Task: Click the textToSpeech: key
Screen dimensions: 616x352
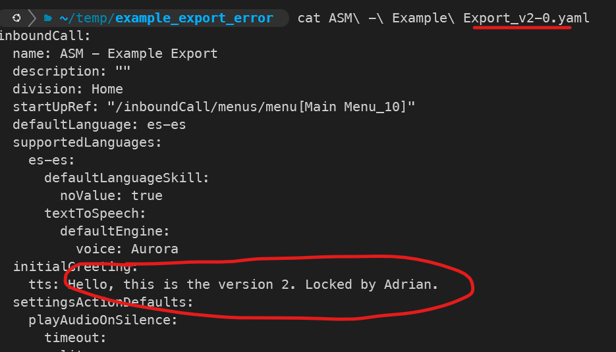Action: click(95, 213)
